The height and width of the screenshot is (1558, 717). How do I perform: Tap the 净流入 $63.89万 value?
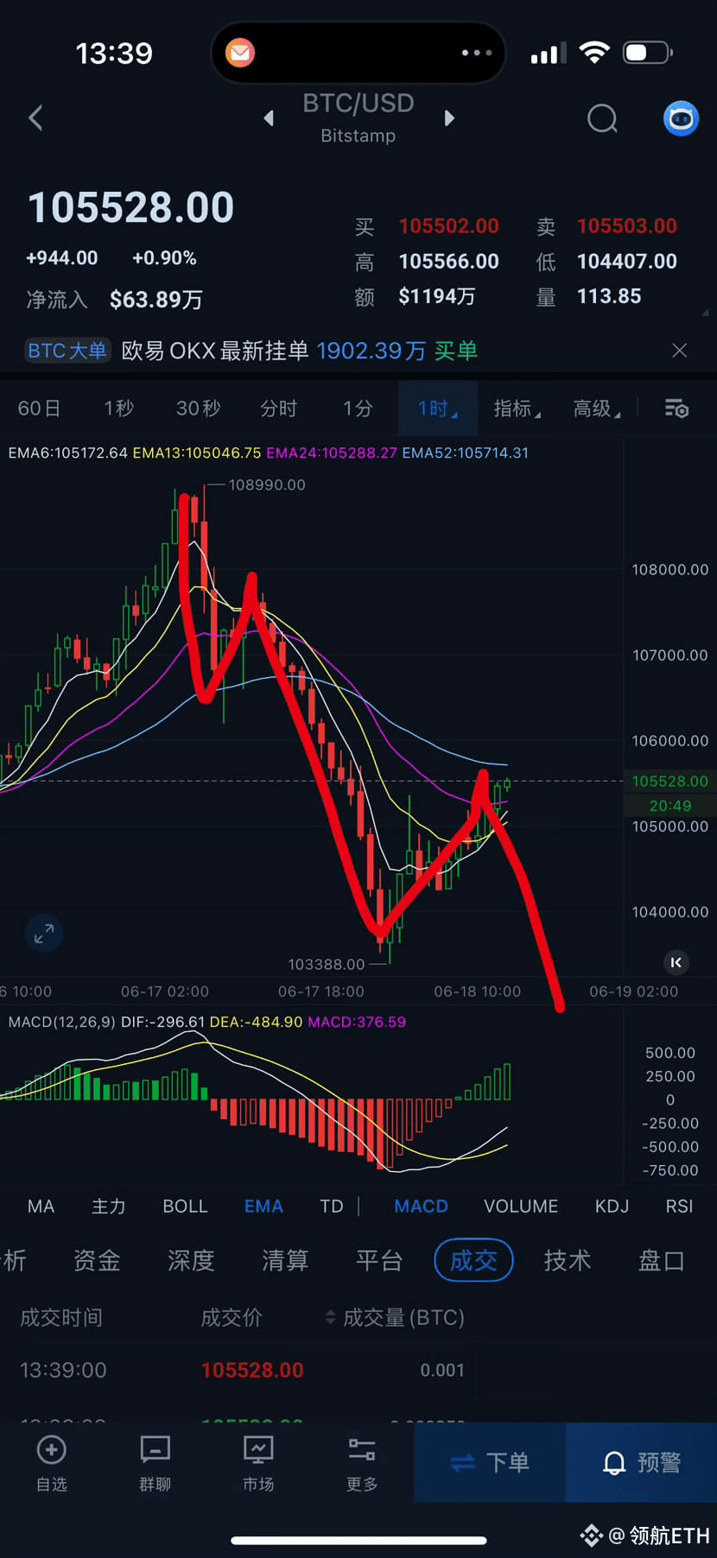(155, 300)
